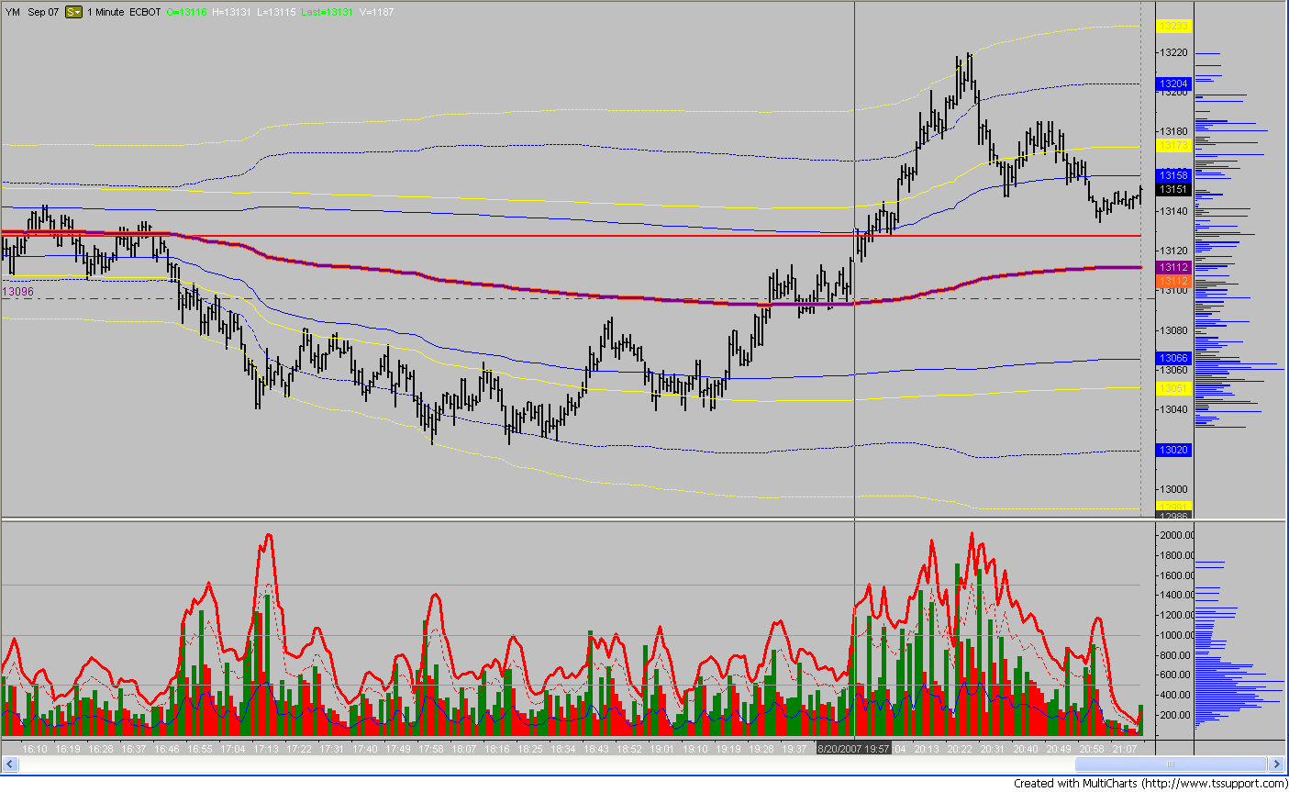
Task: Click the 21:07 time axis label
Action: 1125,749
